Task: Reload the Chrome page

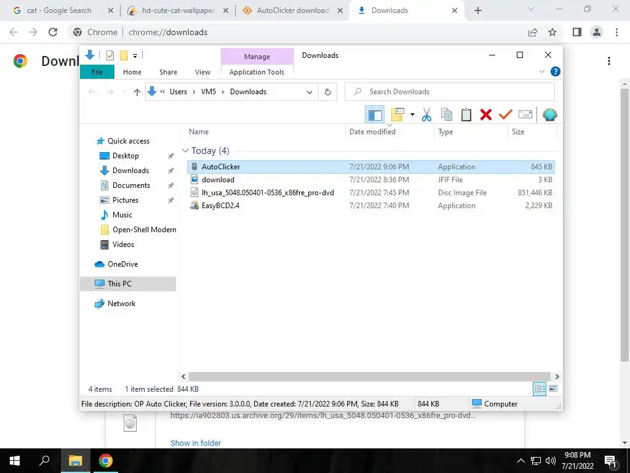Action: click(x=53, y=32)
